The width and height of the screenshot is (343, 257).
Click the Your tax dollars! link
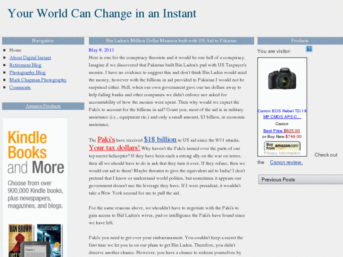click(114, 148)
